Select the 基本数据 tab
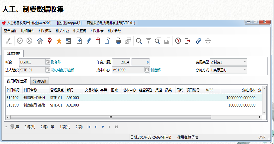The image size is (274, 144). (14, 54)
